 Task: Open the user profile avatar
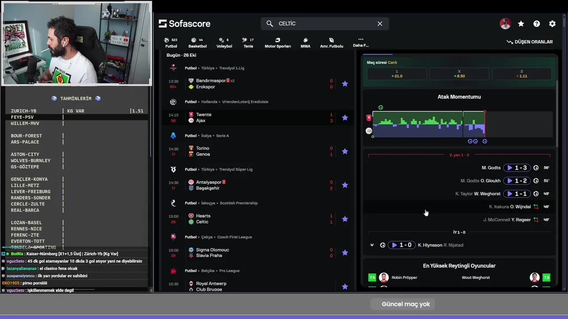point(505,24)
